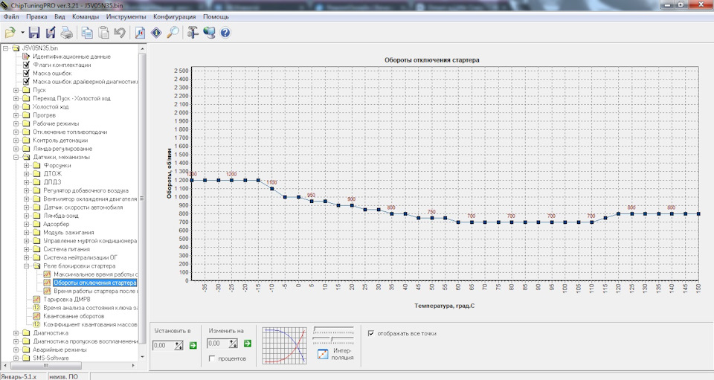Expand the 'Форсунки' subfolder
Image resolution: width=714 pixels, height=380 pixels.
26,166
